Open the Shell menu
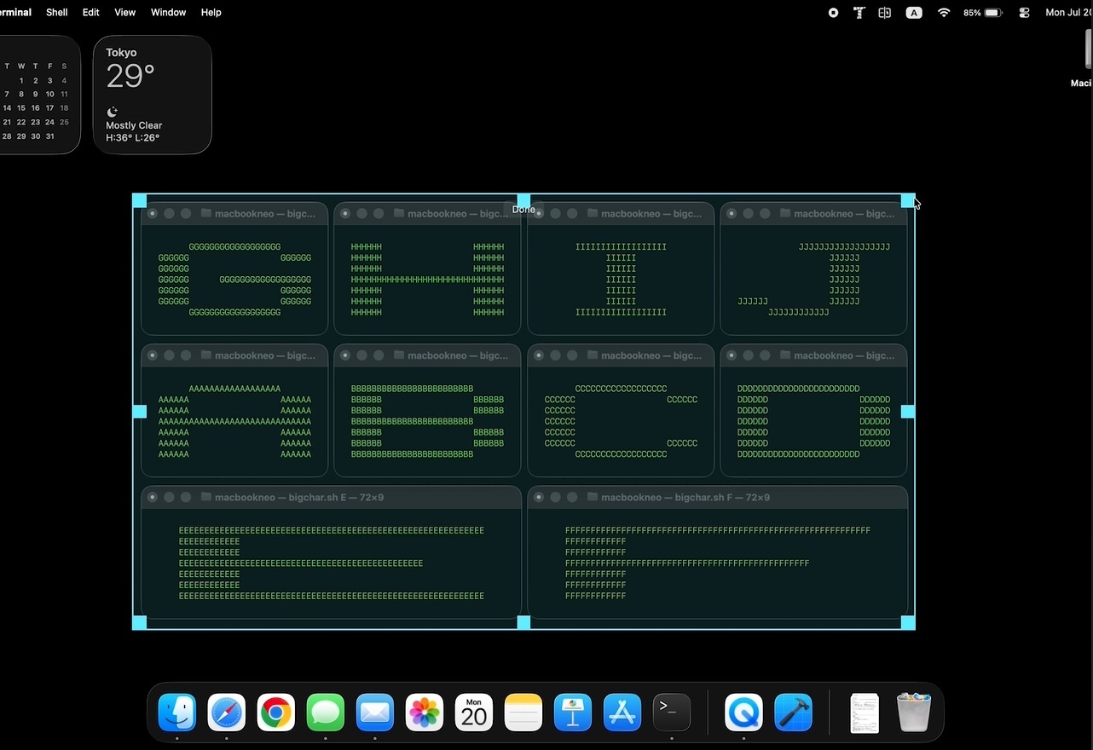1093x750 pixels. pos(57,13)
